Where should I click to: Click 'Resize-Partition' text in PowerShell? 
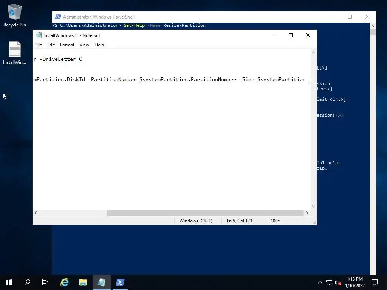pos(184,25)
